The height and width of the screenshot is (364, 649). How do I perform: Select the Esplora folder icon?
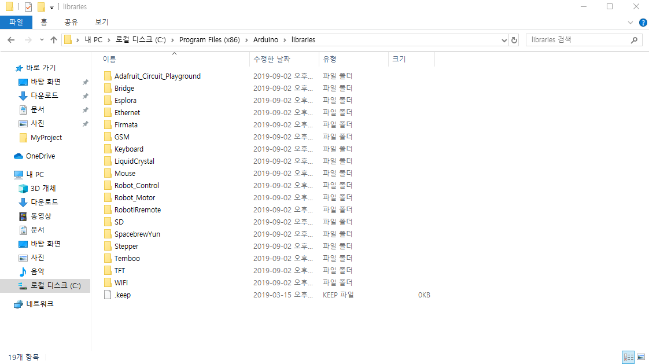point(108,100)
